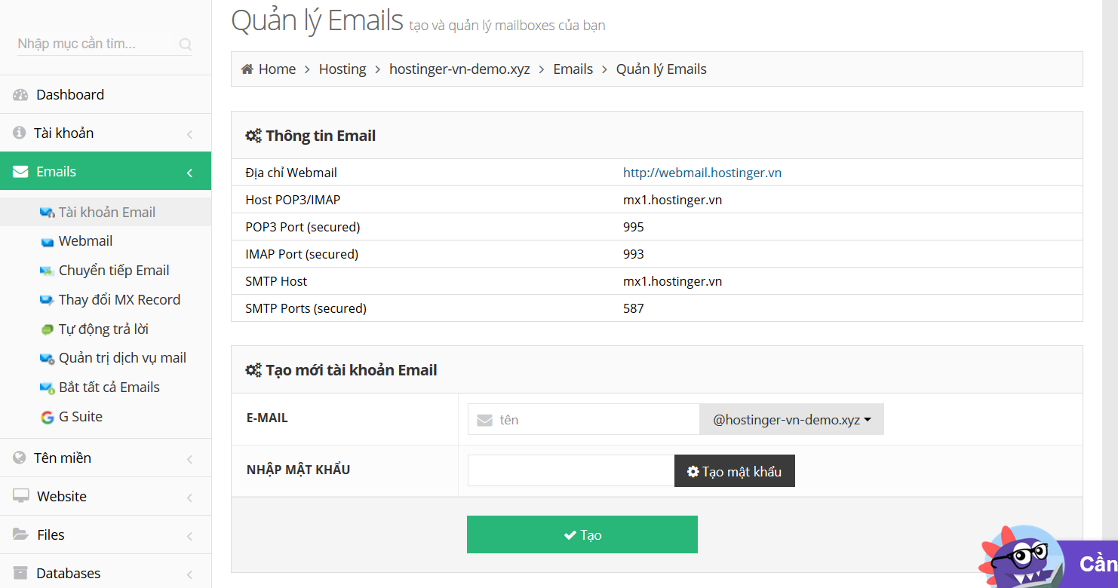This screenshot has width=1118, height=588.
Task: Click the Tài khoản Email mailbox icon
Action: click(x=47, y=213)
